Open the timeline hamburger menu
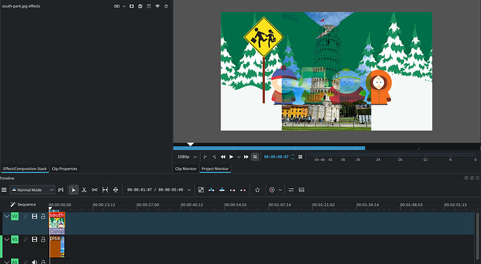Viewport: 481px width, 264px height. coord(4,190)
